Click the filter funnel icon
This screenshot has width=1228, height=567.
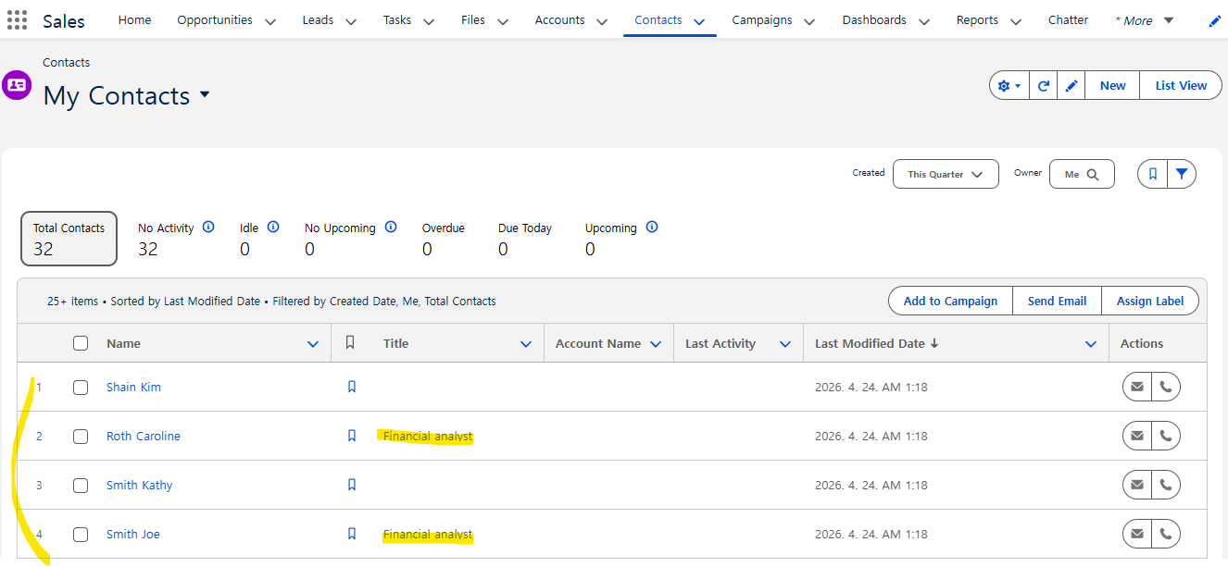pyautogui.click(x=1182, y=174)
